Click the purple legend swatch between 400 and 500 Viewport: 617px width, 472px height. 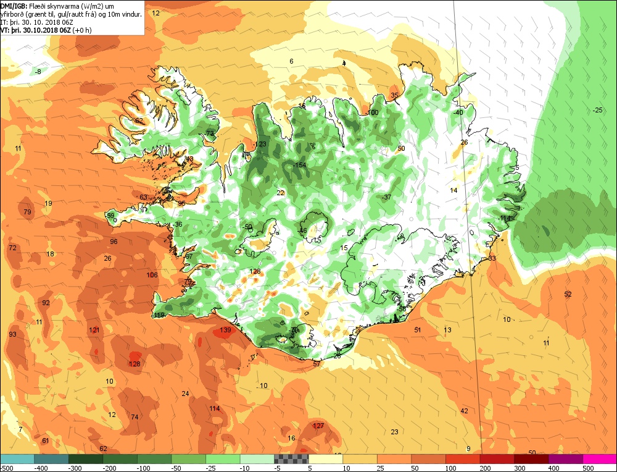tap(566, 459)
